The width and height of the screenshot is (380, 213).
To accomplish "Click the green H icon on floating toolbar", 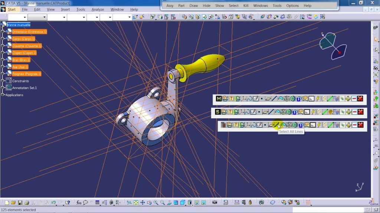I will (x=219, y=99).
